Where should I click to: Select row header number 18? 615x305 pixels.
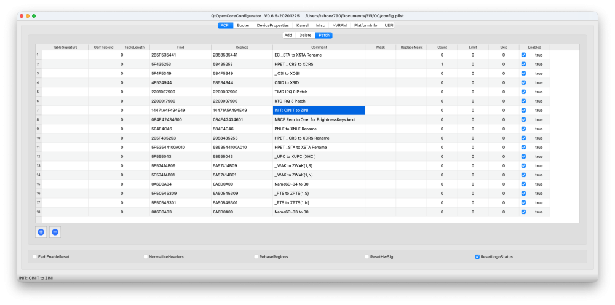38,212
